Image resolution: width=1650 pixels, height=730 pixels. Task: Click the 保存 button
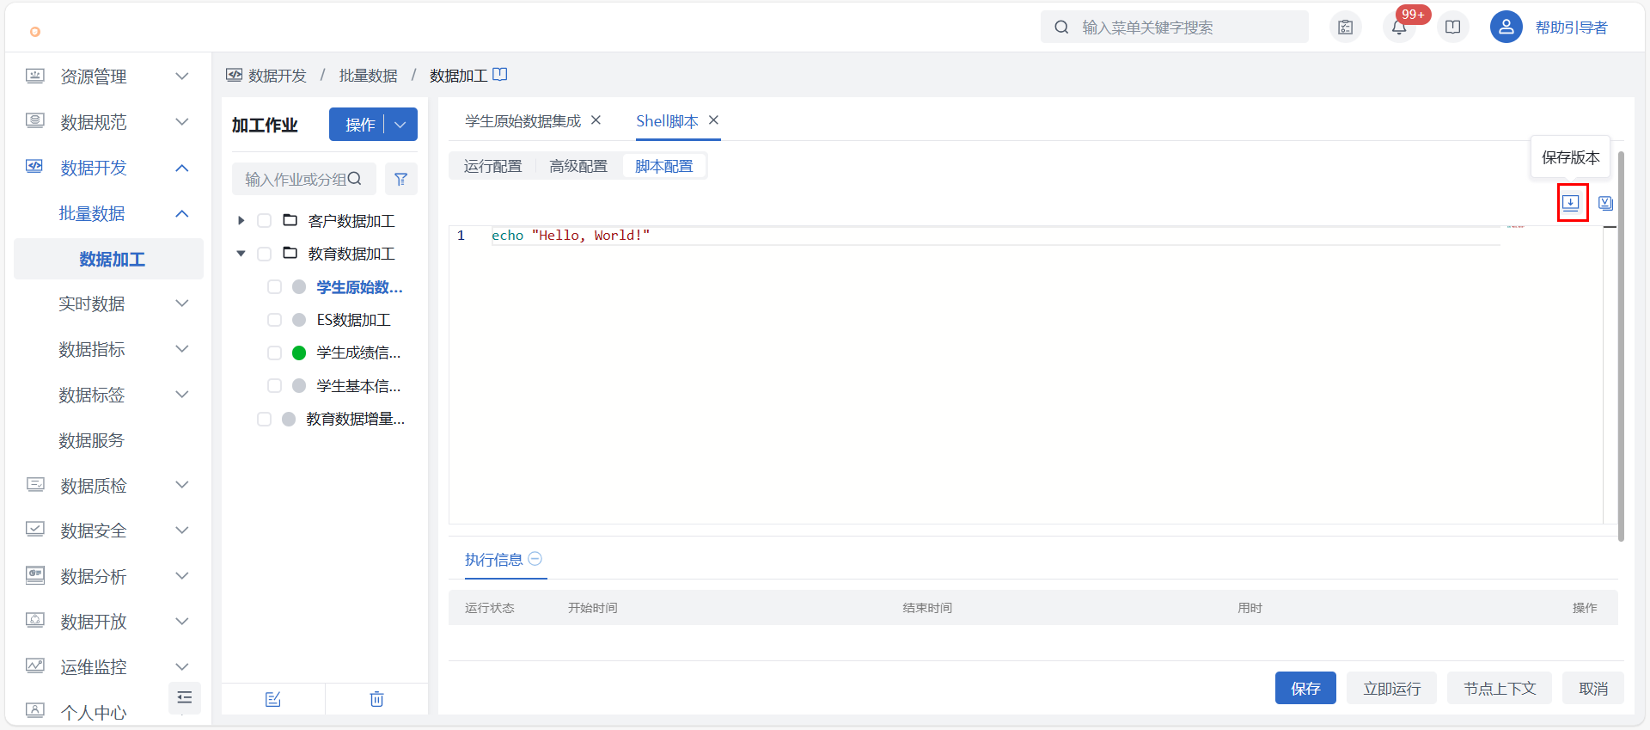[1305, 688]
